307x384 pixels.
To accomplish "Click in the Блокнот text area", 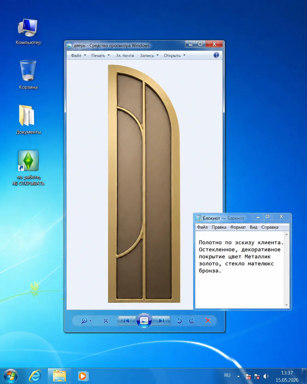I will 240,270.
